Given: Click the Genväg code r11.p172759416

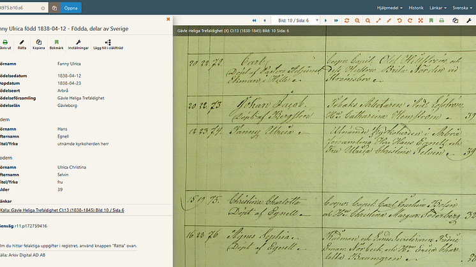Looking at the screenshot, I should [x=31, y=226].
